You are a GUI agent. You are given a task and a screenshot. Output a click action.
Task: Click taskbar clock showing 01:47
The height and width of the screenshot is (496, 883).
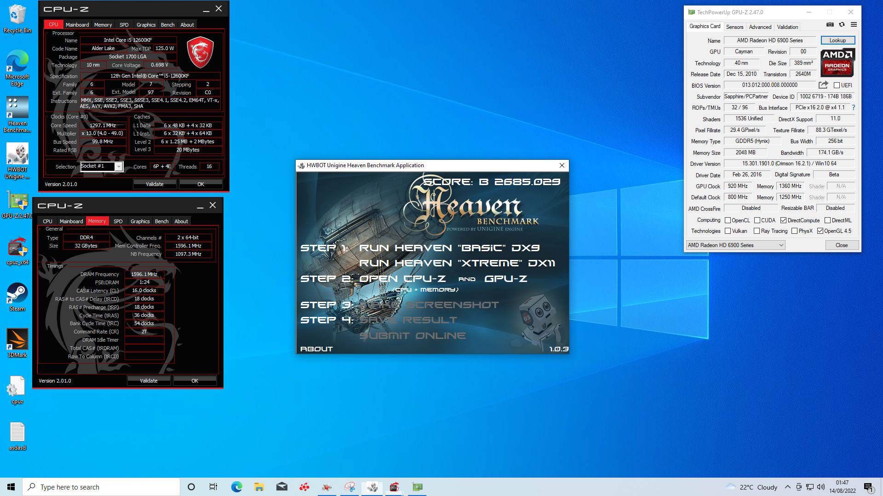842,487
